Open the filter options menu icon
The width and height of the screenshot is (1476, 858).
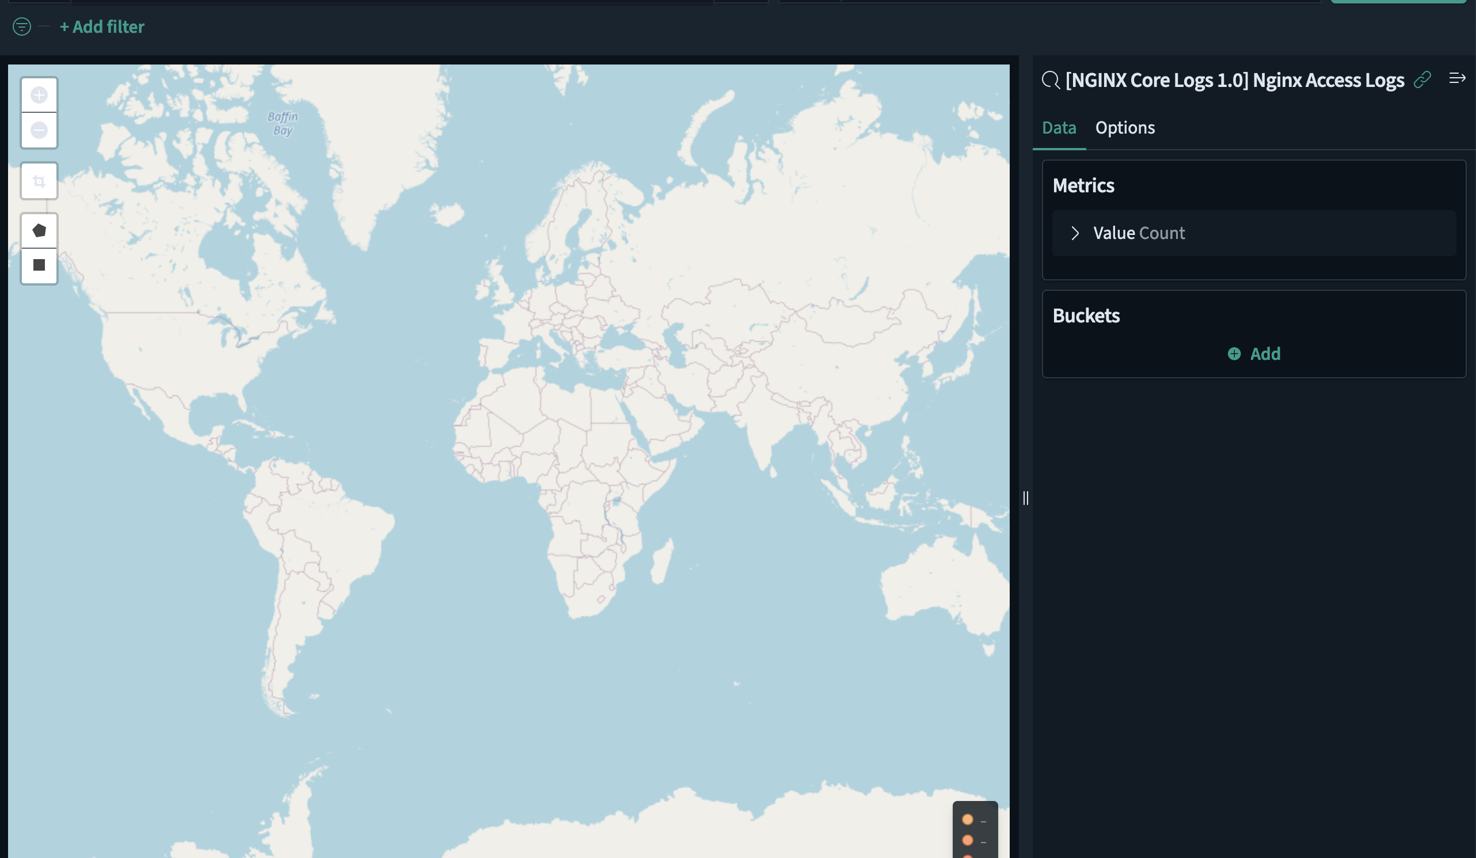[22, 27]
